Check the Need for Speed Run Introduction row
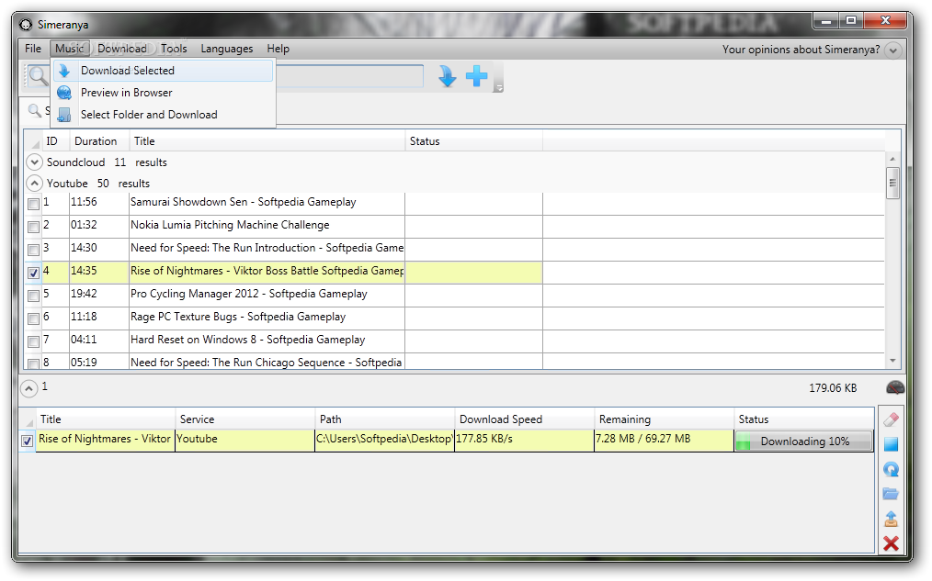This screenshot has width=932, height=581. click(x=33, y=250)
